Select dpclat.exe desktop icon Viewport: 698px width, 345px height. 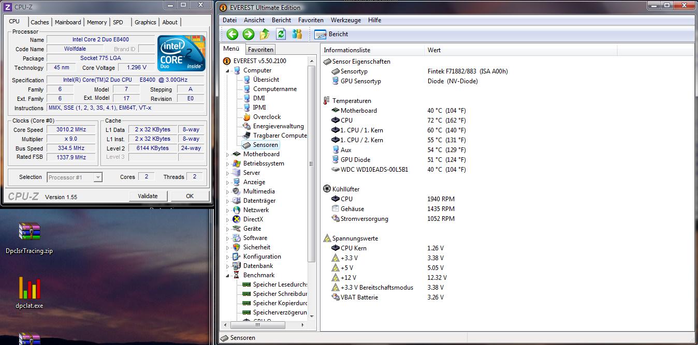point(29,293)
